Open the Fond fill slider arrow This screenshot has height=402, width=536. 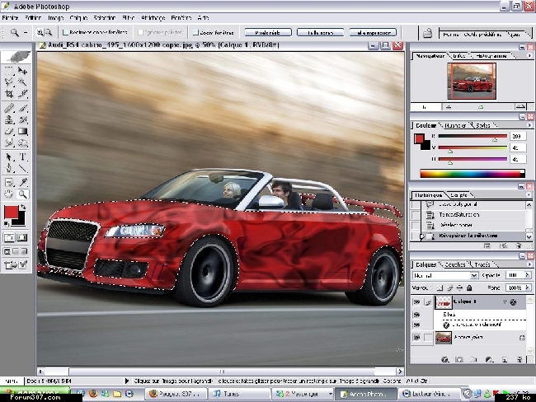tap(528, 287)
